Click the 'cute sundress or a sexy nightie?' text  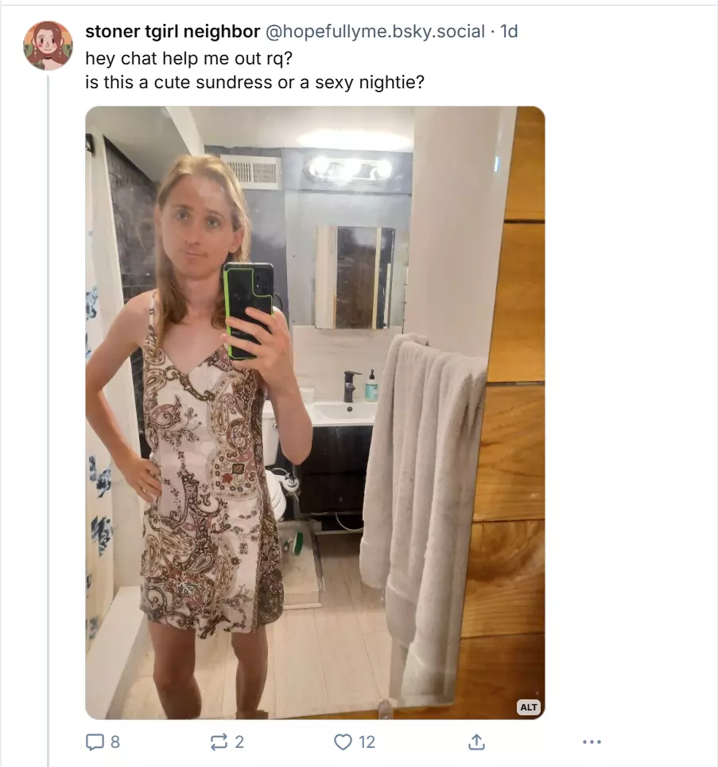click(x=289, y=82)
